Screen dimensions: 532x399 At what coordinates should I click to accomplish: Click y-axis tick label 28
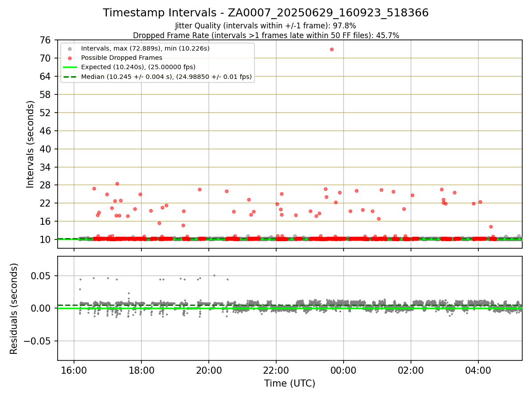coord(45,185)
